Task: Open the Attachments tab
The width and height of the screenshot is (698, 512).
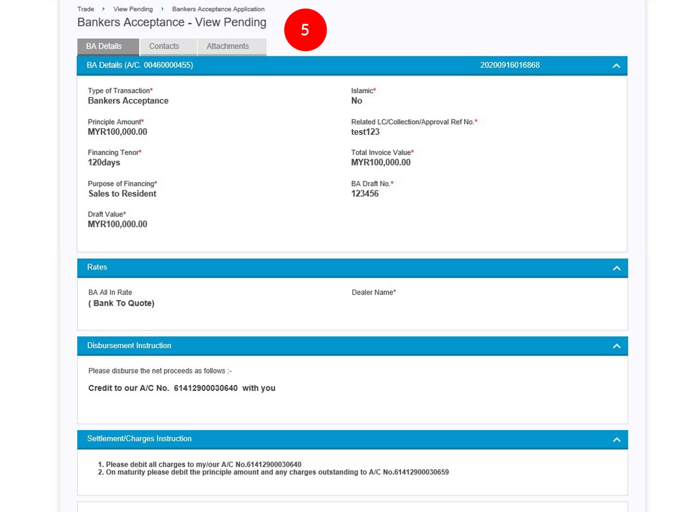Action: (x=228, y=47)
